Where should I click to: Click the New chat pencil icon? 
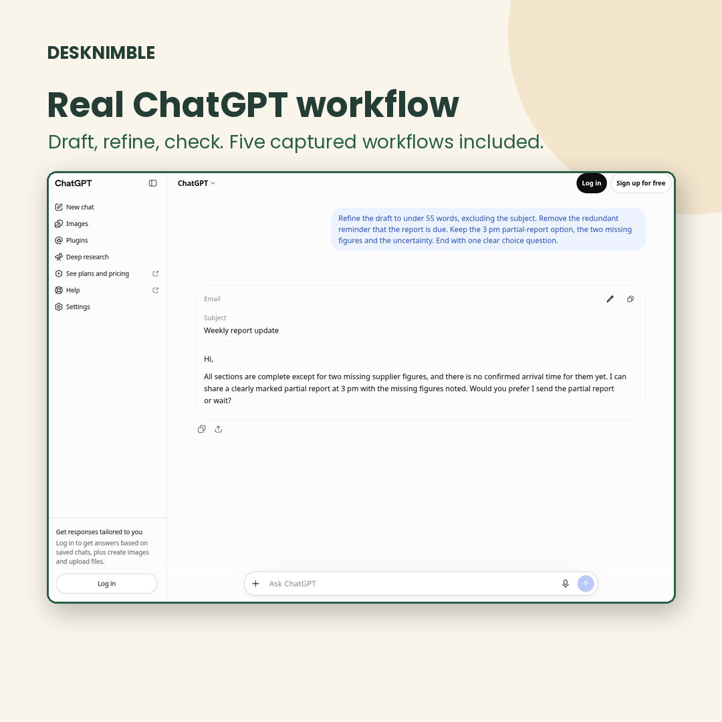[x=58, y=207]
